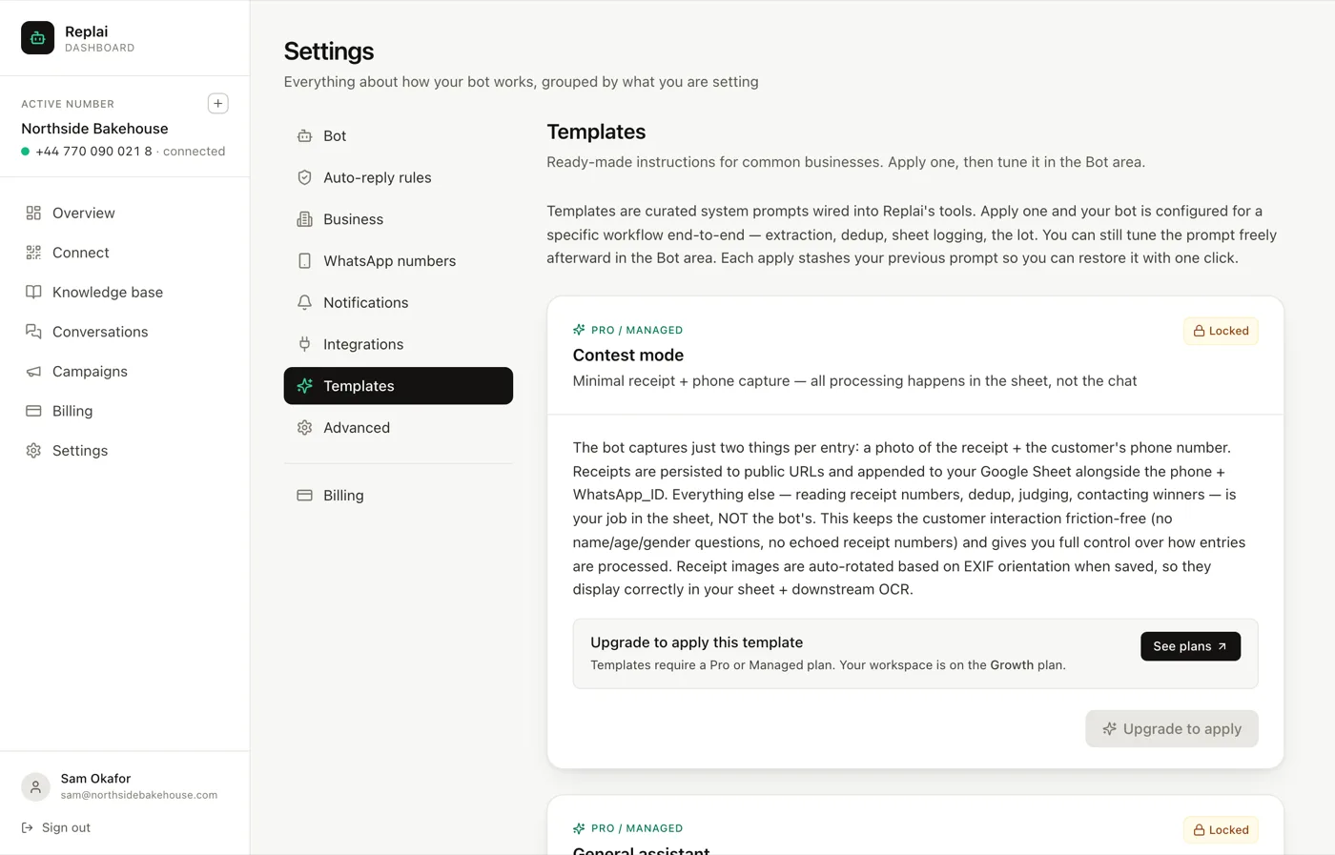Viewport: 1335px width, 855px height.
Task: Click the Templates section heading
Action: point(596,132)
